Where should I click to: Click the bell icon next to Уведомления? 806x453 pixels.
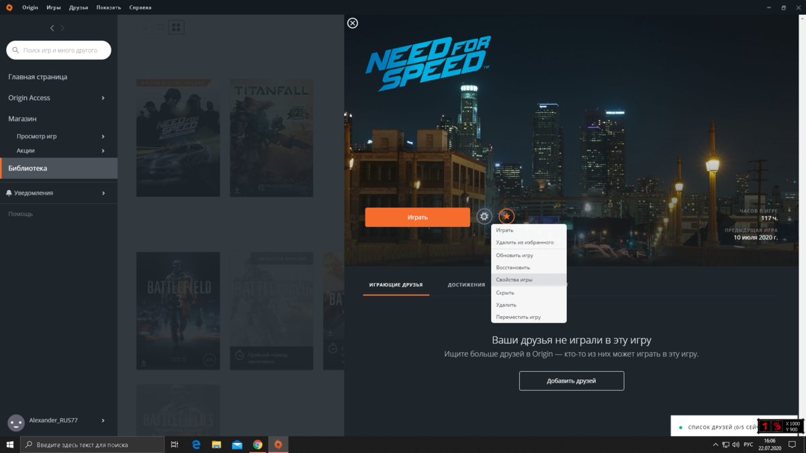click(9, 193)
